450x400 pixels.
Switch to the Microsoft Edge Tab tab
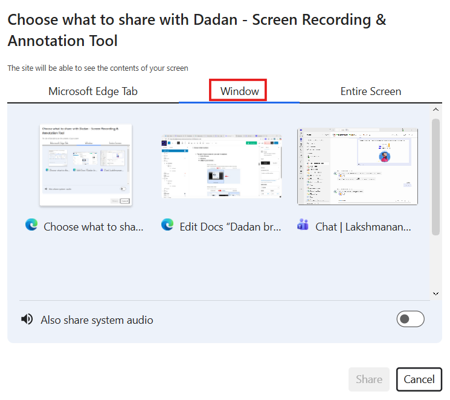[x=93, y=91]
